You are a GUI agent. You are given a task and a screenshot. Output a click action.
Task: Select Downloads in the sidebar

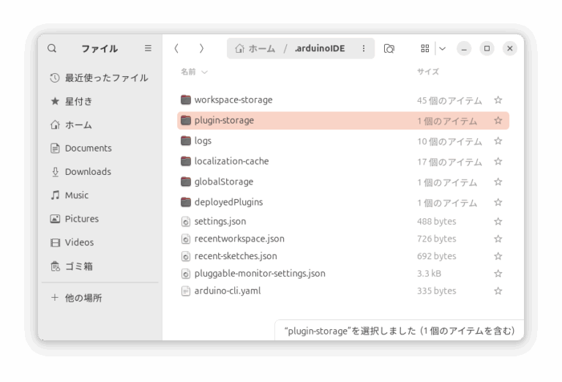coord(87,171)
